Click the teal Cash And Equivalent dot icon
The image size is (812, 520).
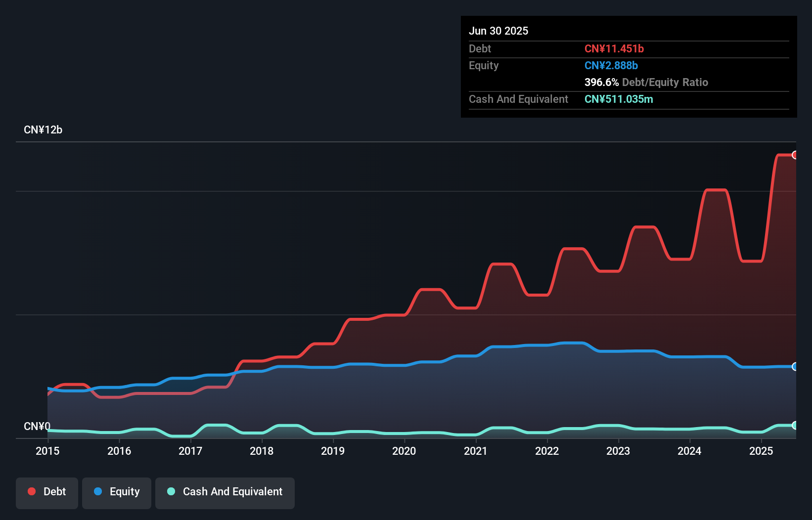click(x=171, y=492)
